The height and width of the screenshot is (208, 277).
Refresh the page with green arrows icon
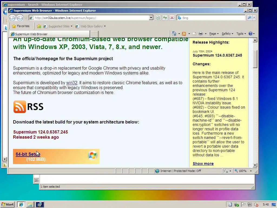pyautogui.click(x=165, y=18)
